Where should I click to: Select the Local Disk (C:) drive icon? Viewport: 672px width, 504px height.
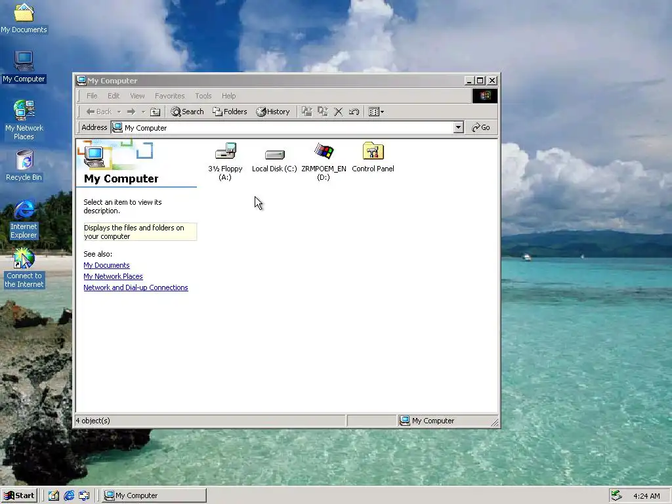[274, 160]
